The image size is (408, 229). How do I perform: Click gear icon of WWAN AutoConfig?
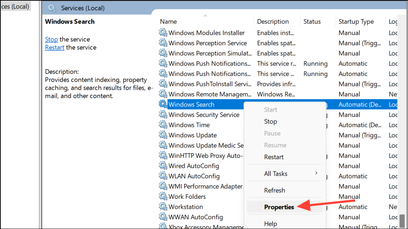(163, 216)
